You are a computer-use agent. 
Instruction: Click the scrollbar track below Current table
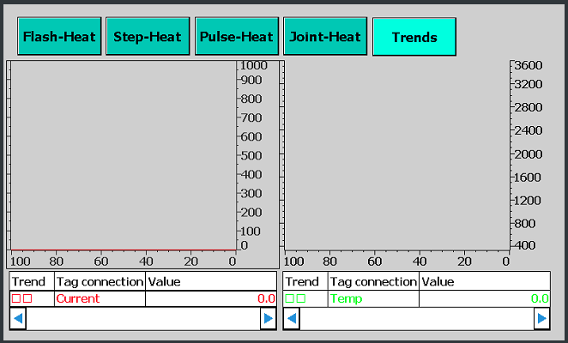point(142,319)
